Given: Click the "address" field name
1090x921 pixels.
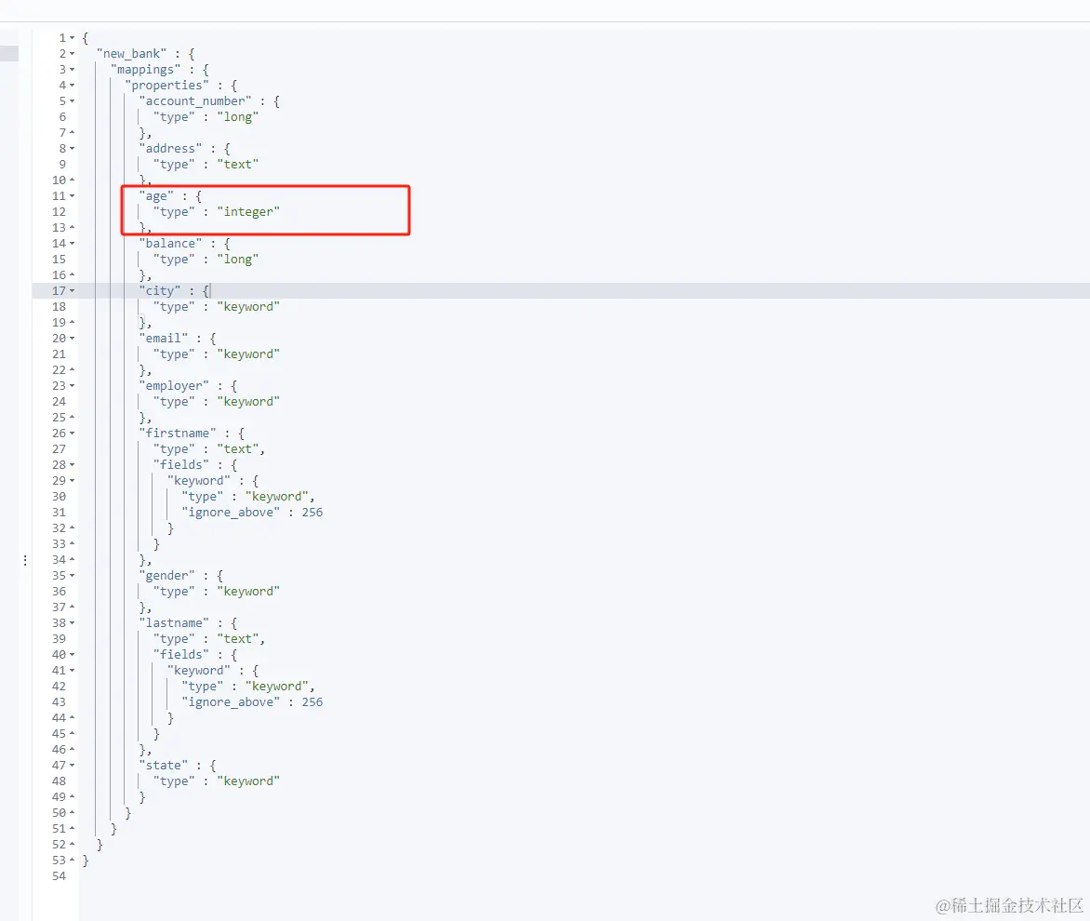Looking at the screenshot, I should pyautogui.click(x=170, y=149).
